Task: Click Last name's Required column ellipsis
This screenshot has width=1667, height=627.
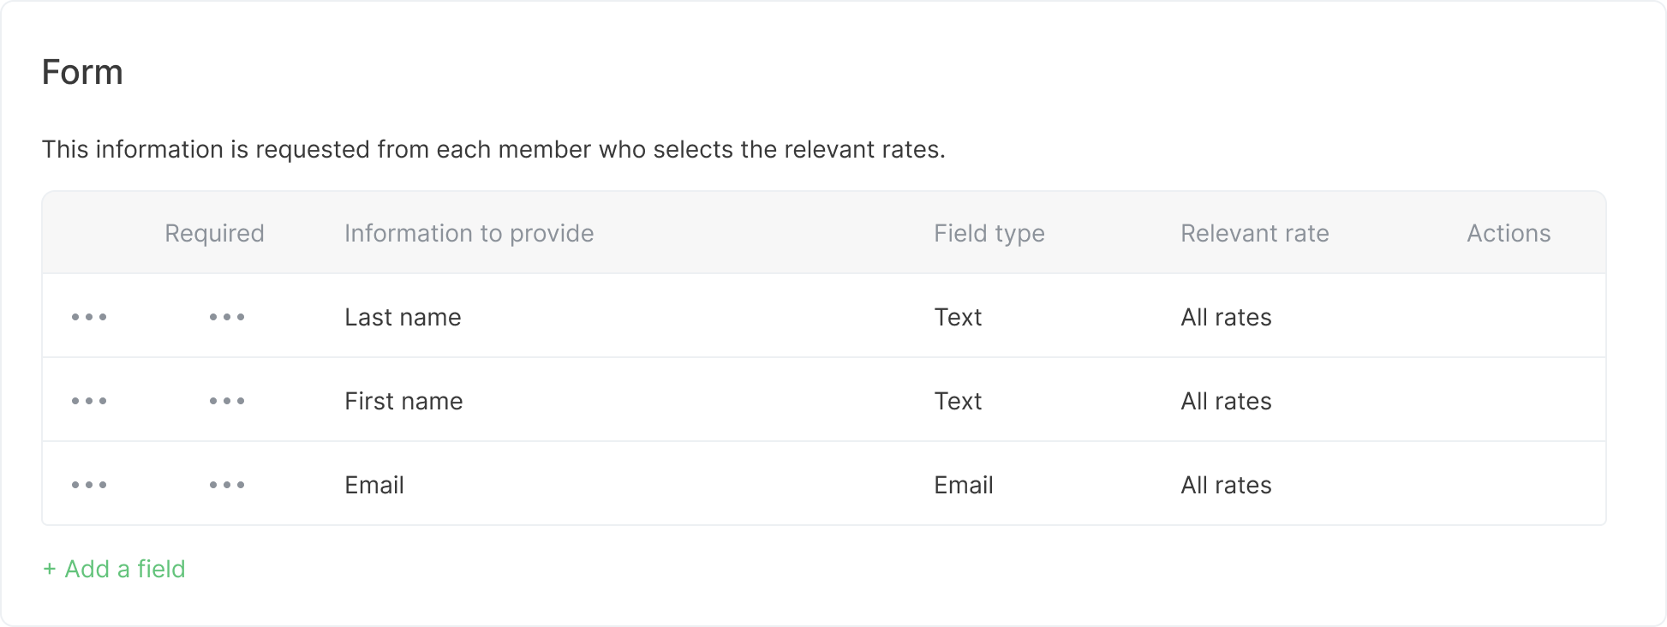Action: coord(227,317)
